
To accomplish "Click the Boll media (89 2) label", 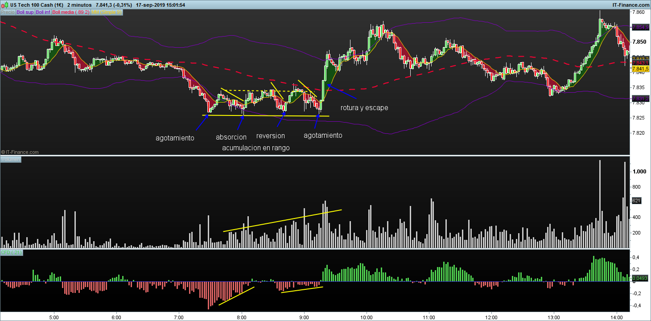I will tap(71, 12).
